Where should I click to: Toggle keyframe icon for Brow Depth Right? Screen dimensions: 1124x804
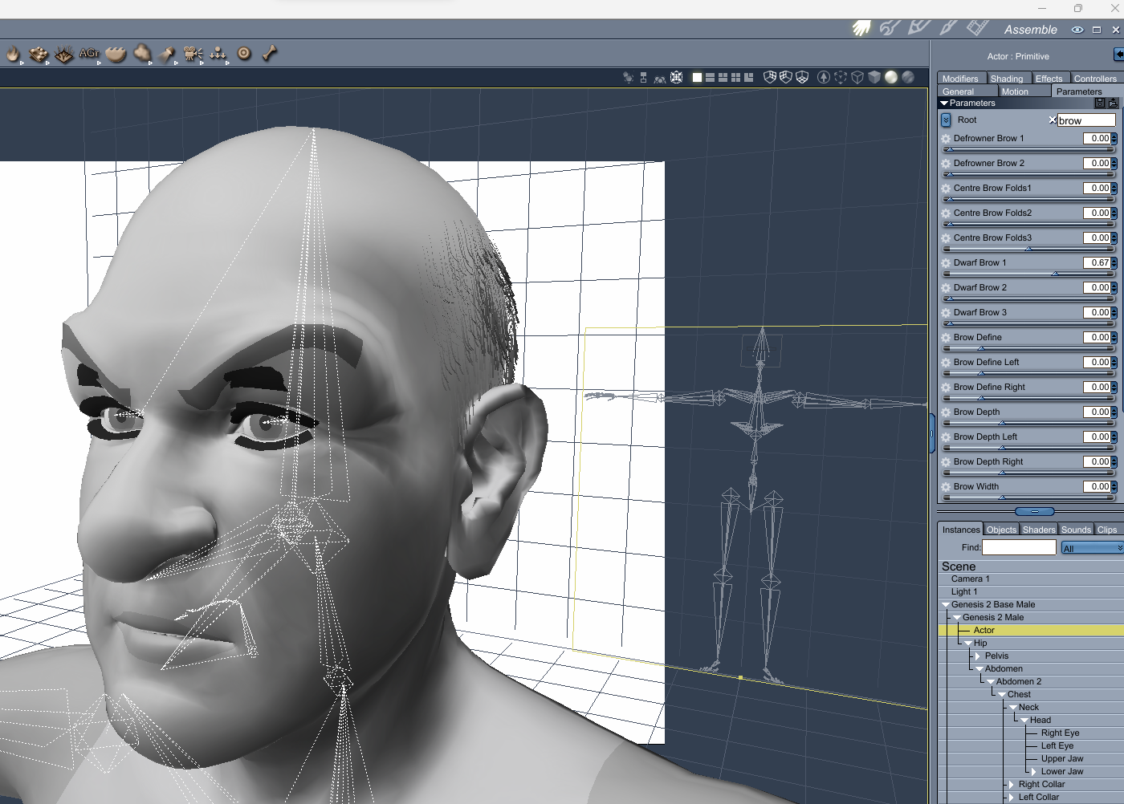946,462
